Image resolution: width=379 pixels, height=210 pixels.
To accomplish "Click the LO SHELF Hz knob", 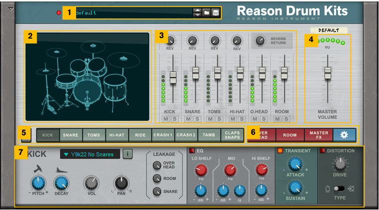I will (x=201, y=170).
